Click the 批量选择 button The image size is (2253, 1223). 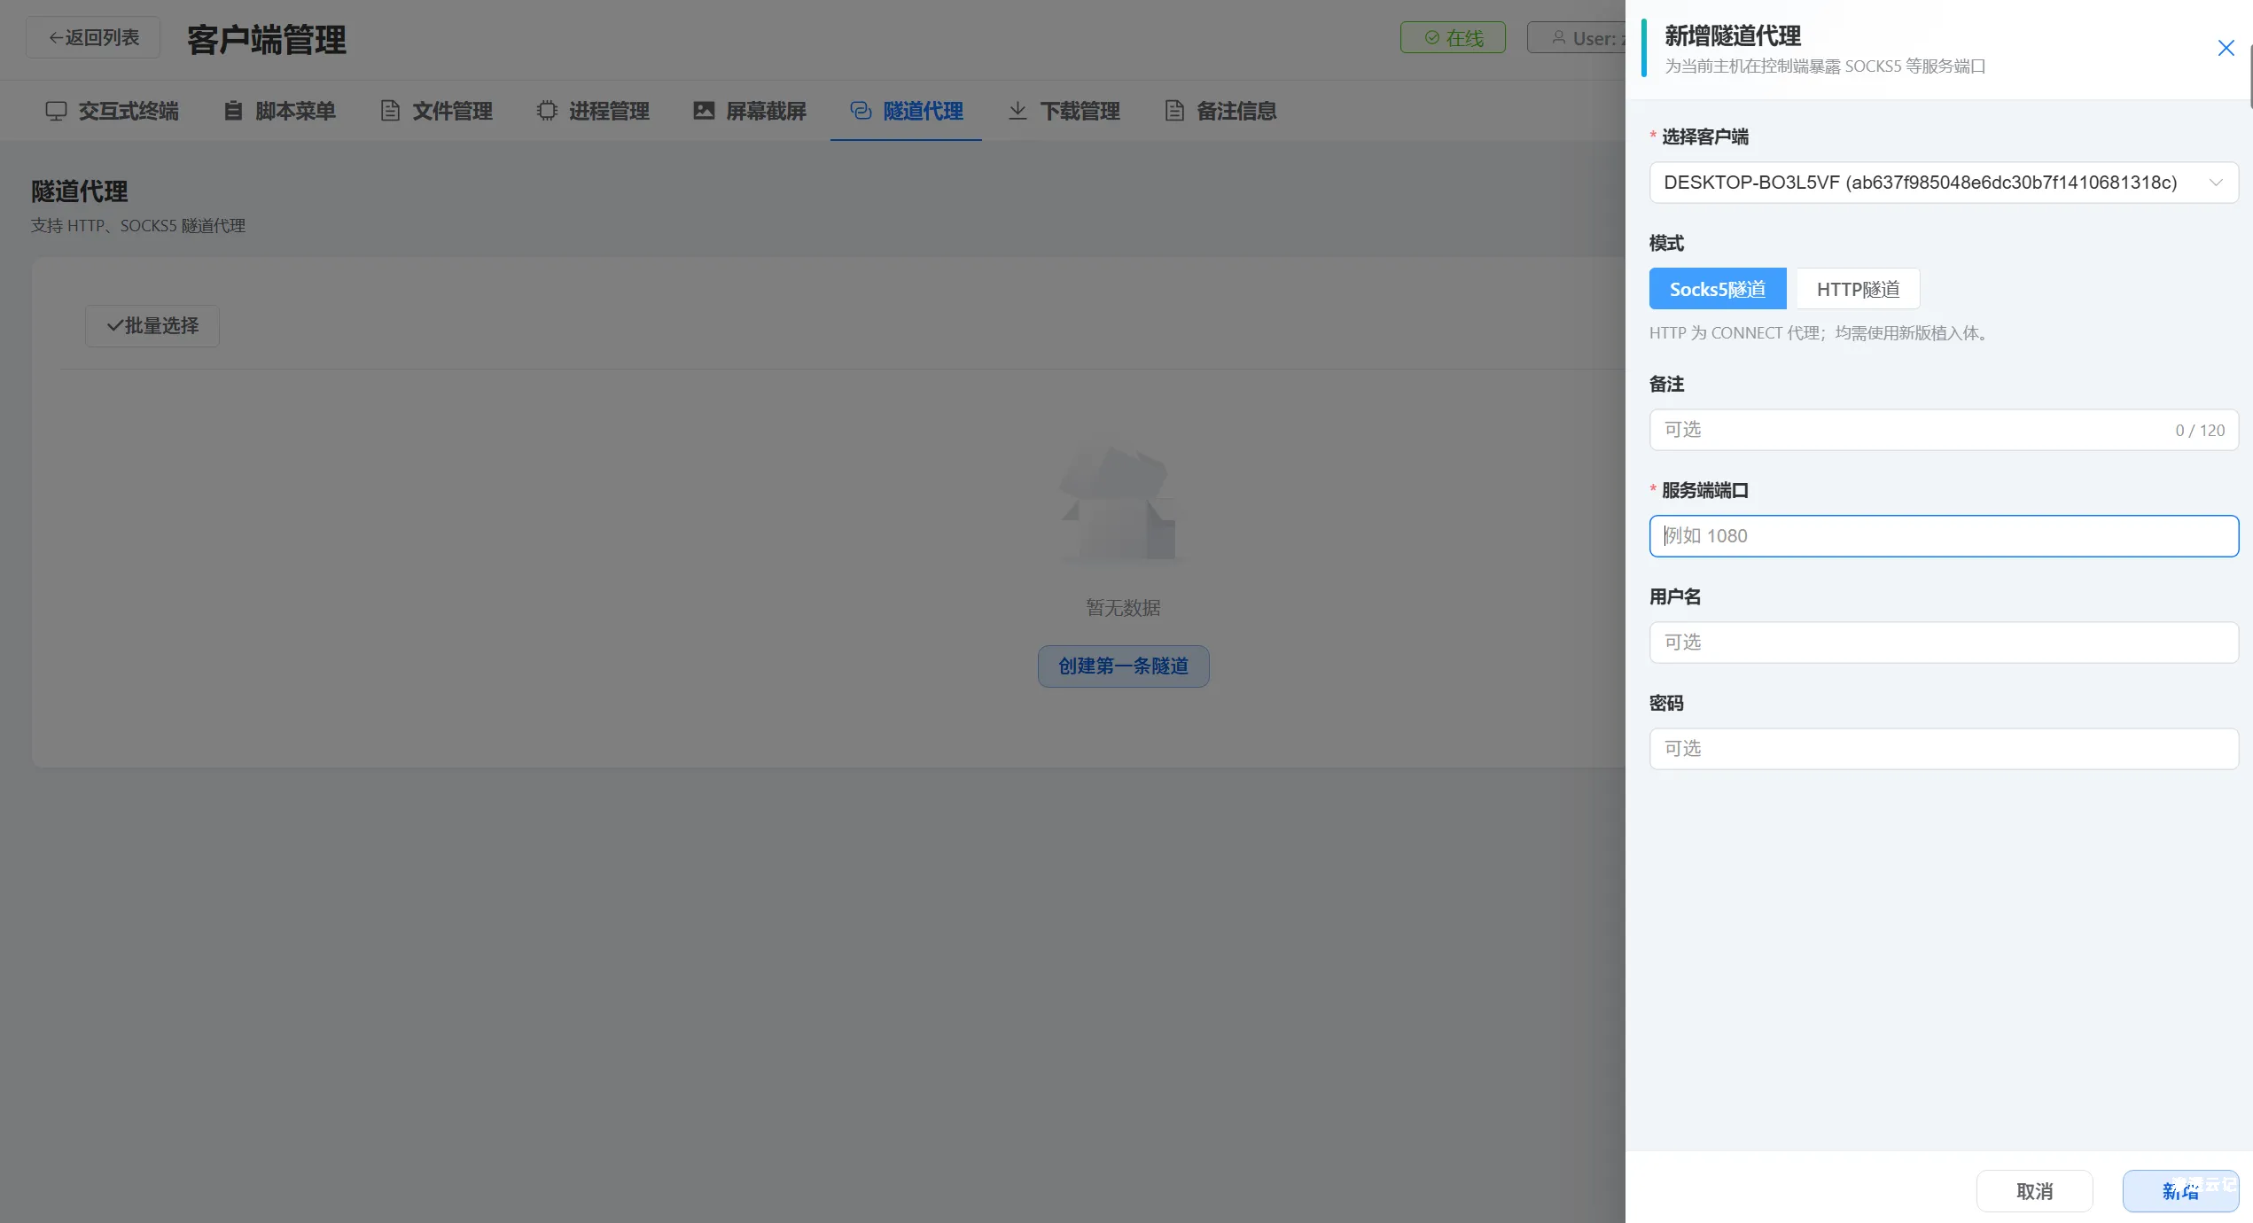pos(152,326)
